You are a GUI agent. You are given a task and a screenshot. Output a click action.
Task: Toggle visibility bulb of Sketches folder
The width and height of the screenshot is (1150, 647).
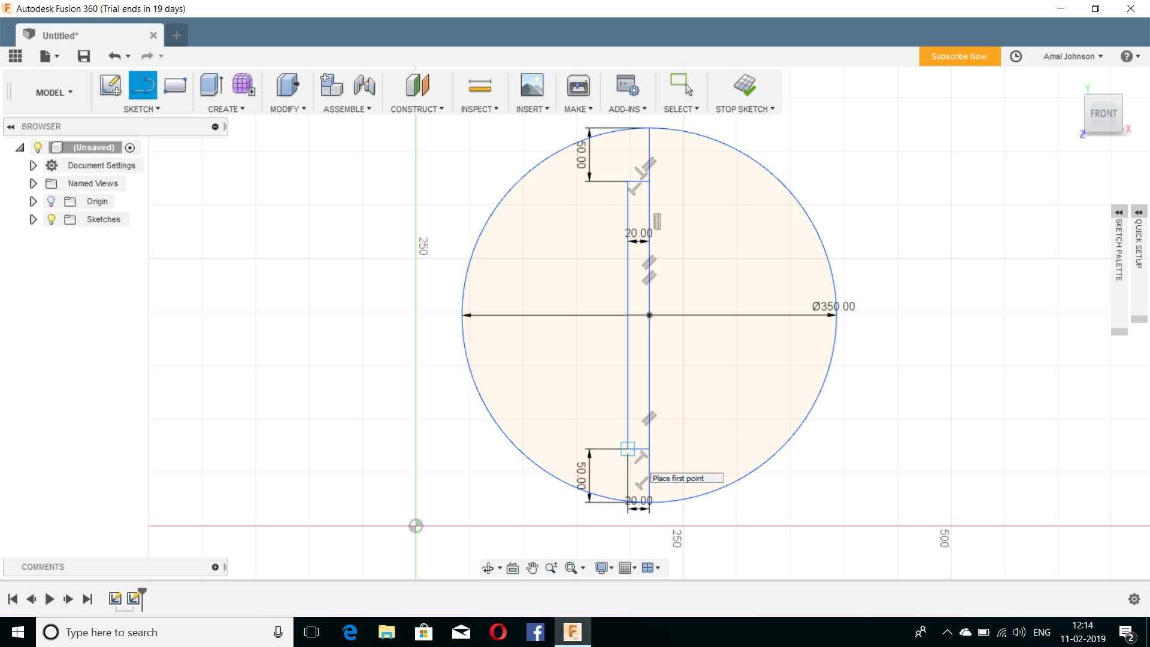[52, 219]
